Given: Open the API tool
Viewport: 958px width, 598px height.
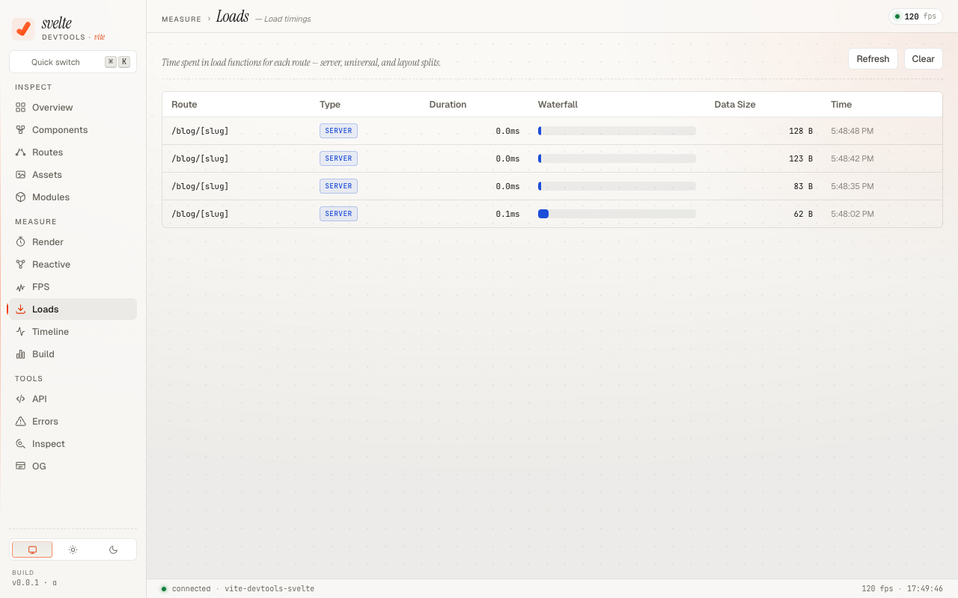Looking at the screenshot, I should 73,399.
